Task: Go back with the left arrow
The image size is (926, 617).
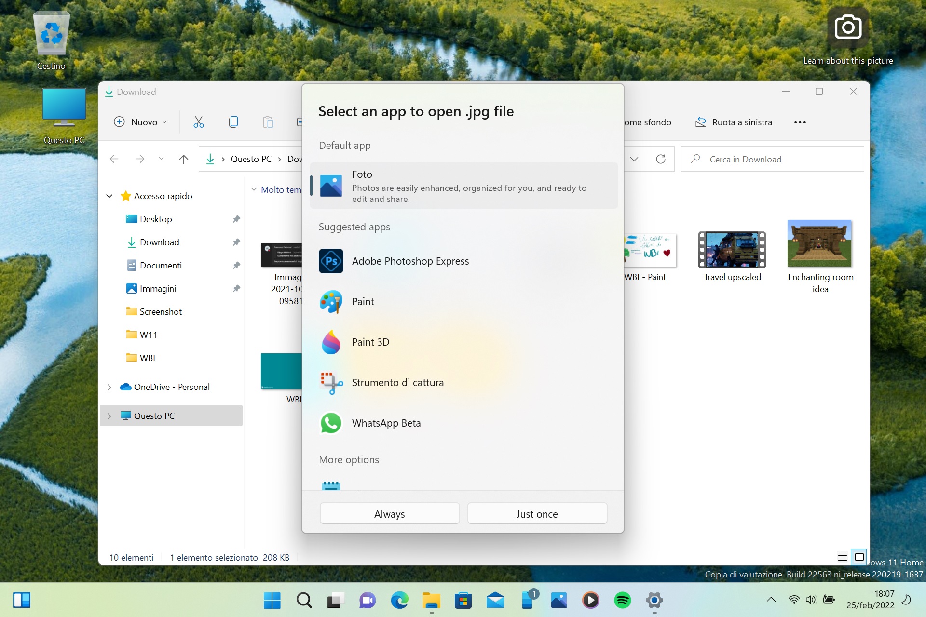Action: [114, 159]
